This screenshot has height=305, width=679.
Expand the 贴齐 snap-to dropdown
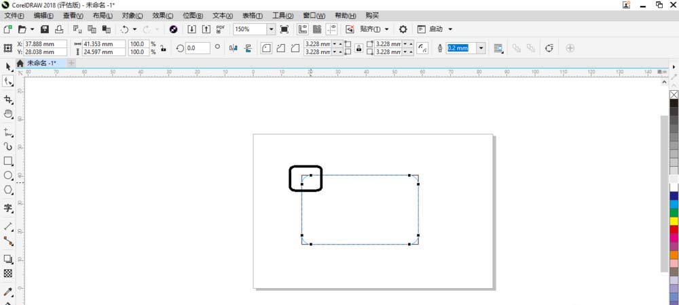387,29
